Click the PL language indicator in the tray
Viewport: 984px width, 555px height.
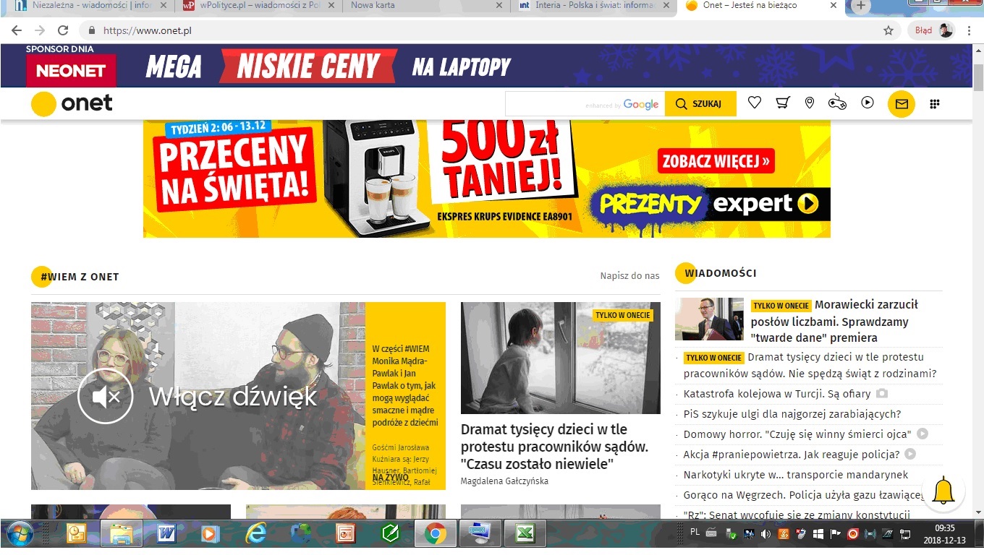pyautogui.click(x=695, y=532)
